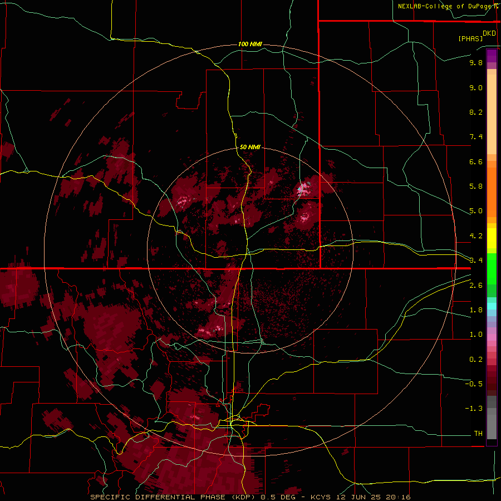Click the [PHAS] units label

tap(470, 38)
